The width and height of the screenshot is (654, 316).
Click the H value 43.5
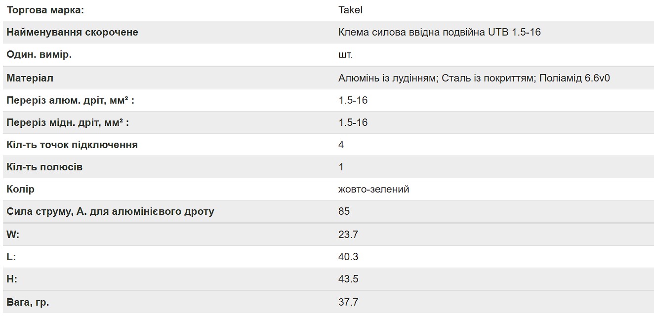(x=348, y=279)
